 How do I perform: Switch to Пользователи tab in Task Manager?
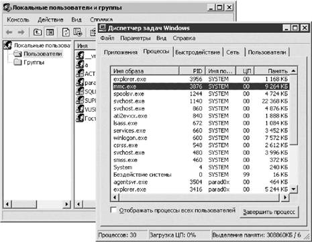click(267, 52)
